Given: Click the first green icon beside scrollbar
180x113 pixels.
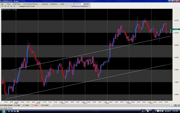Looking at the screenshot, I should click(175, 105).
